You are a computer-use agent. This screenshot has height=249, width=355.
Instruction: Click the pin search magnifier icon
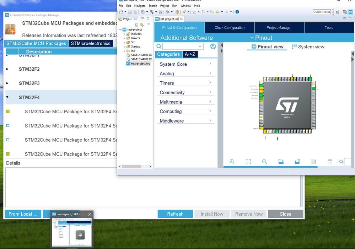tap(341, 162)
